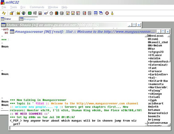Image resolution: width=174 pixels, height=134 pixels.
Task: Click the chat message input box
Action: point(89,128)
